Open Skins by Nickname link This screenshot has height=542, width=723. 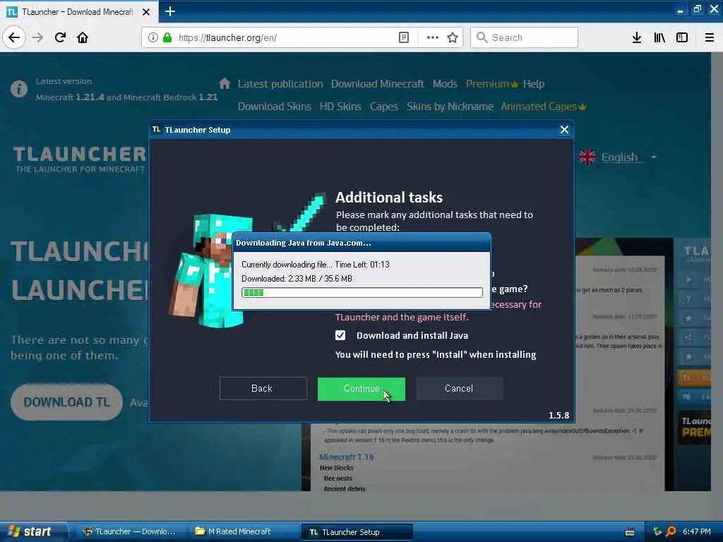pyautogui.click(x=450, y=107)
